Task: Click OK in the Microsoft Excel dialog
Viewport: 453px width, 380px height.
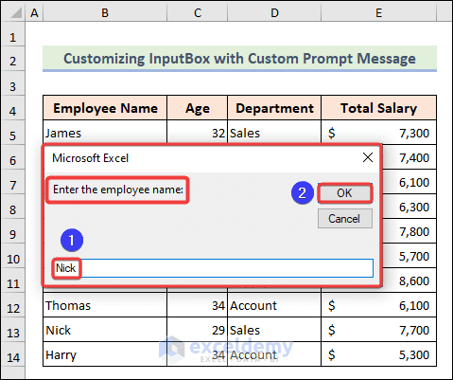Action: tap(345, 193)
